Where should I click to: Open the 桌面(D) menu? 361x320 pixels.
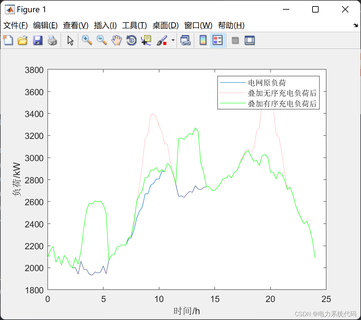point(165,25)
